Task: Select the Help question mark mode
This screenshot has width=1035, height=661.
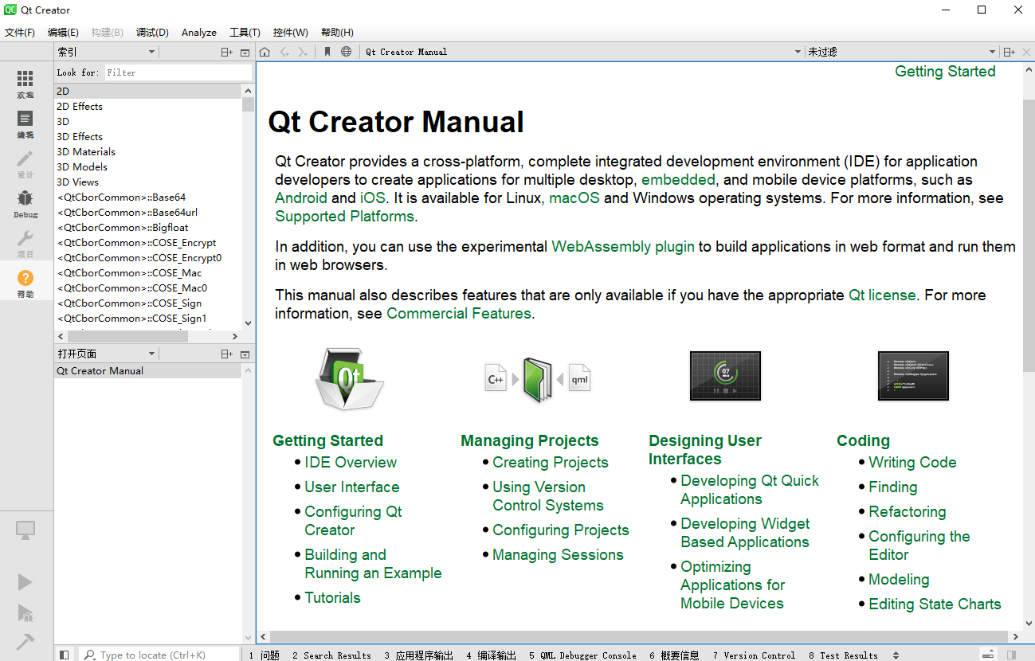Action: [25, 283]
